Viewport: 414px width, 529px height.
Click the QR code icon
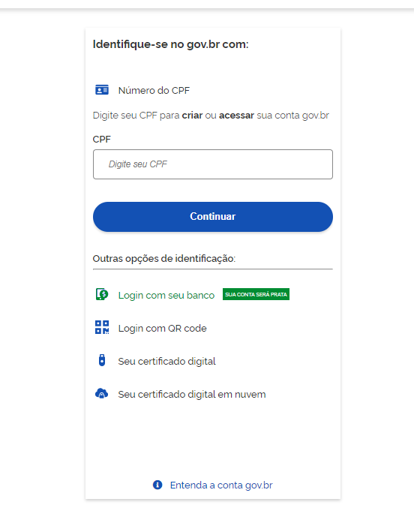coord(102,327)
